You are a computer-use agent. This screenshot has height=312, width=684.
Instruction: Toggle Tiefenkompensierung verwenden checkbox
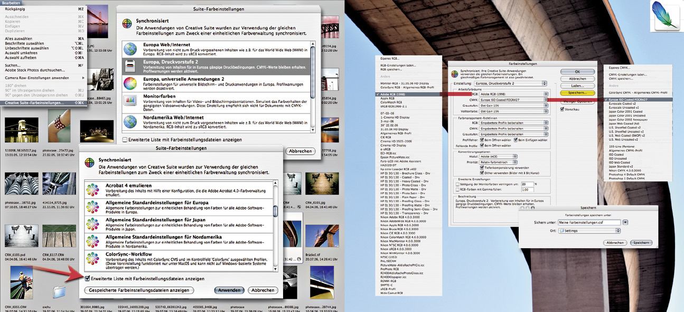click(x=482, y=168)
